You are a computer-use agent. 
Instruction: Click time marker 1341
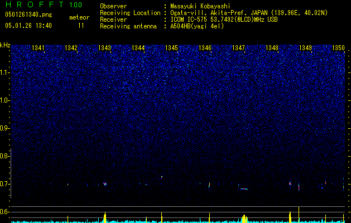click(x=38, y=48)
